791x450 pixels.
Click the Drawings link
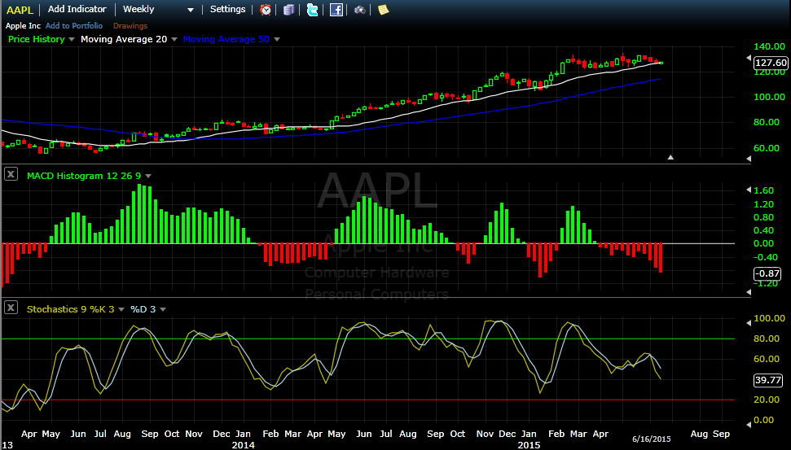coord(130,26)
